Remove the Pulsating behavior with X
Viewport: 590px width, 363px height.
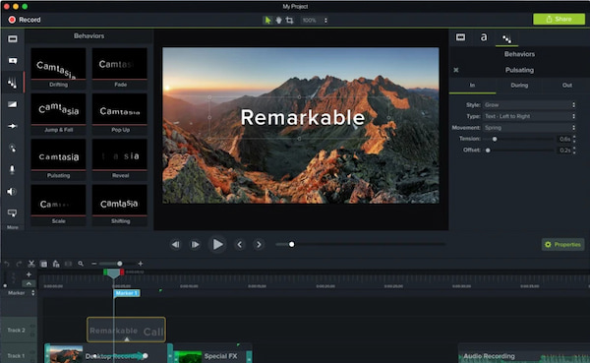point(456,70)
